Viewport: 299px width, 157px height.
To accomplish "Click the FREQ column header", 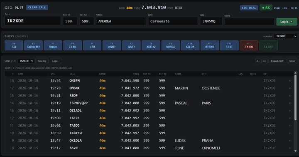I will [x=136, y=74].
